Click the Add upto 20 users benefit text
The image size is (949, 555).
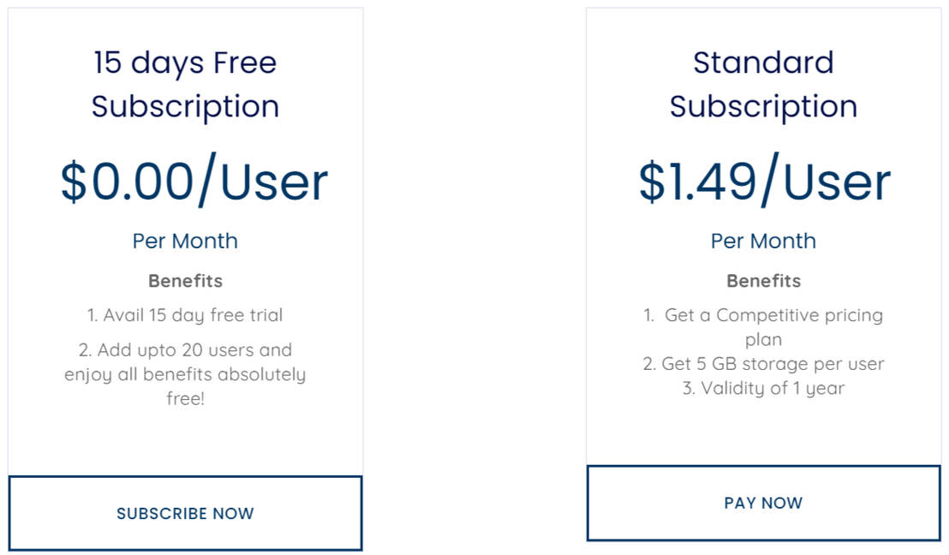(185, 349)
